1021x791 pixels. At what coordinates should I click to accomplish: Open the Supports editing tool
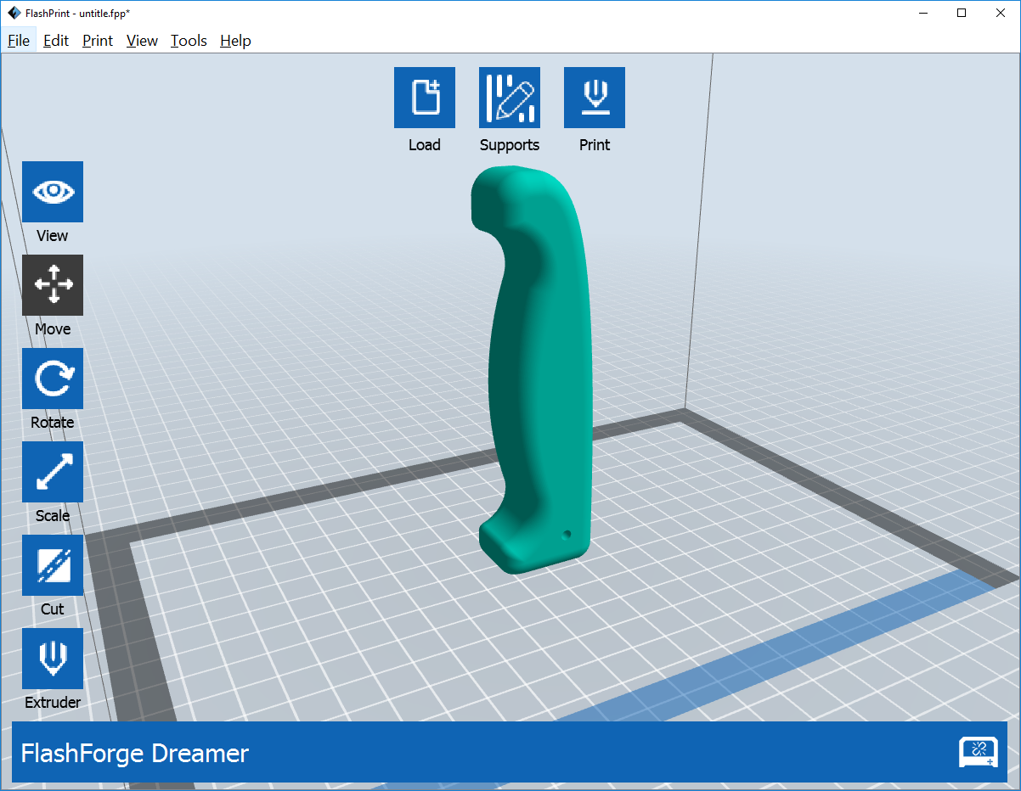(510, 98)
